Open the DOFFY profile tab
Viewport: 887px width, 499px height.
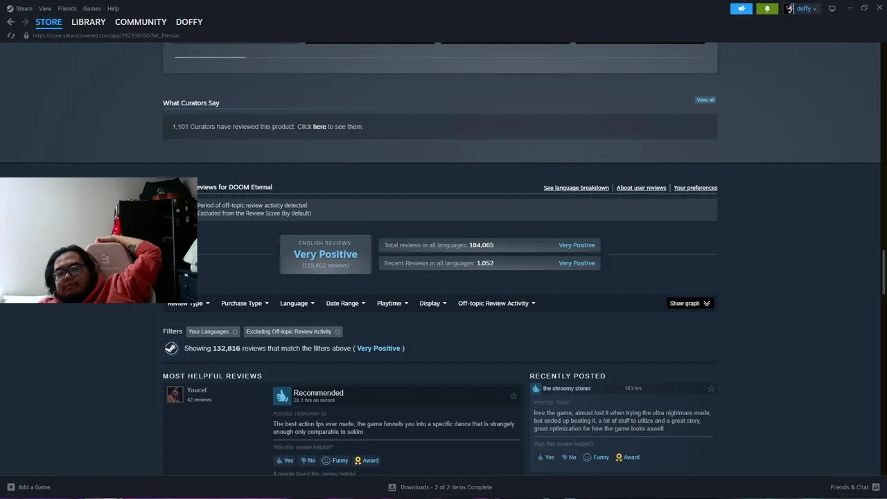point(189,22)
